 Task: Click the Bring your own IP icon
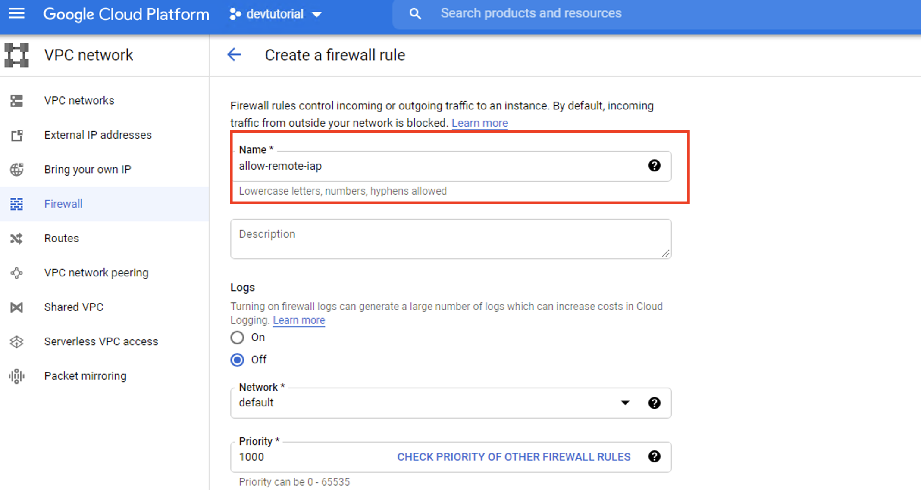[16, 169]
